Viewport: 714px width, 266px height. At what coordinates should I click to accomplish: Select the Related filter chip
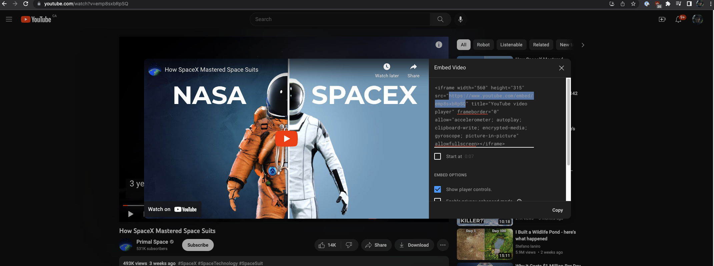541,45
